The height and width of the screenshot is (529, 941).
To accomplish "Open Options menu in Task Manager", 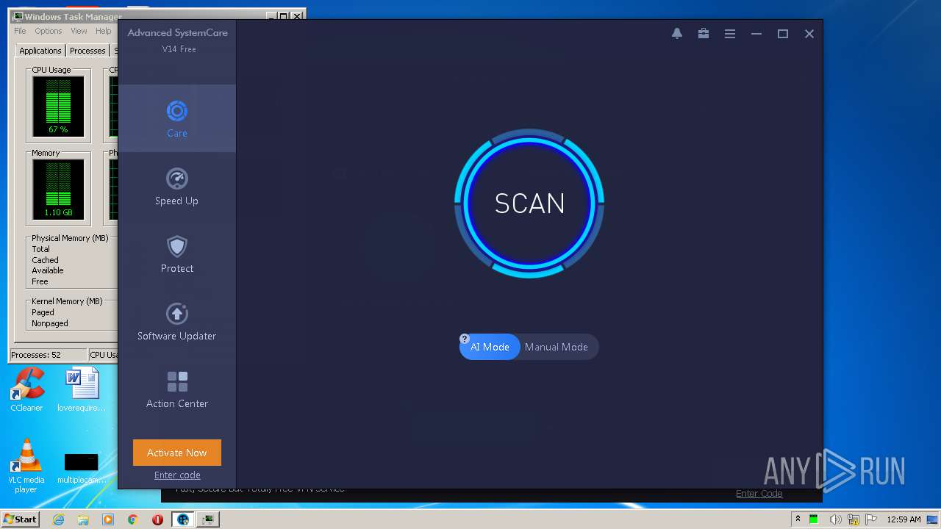I will (49, 31).
